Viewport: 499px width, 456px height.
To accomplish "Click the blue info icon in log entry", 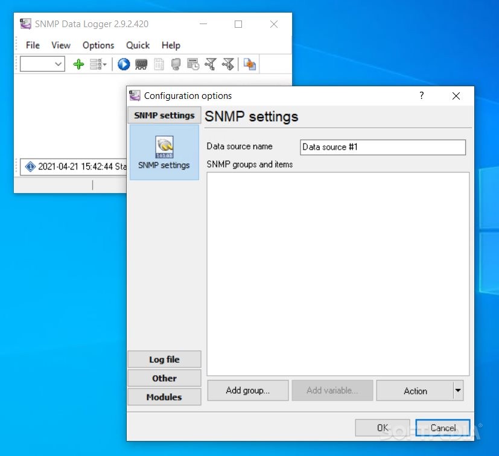I will point(30,166).
